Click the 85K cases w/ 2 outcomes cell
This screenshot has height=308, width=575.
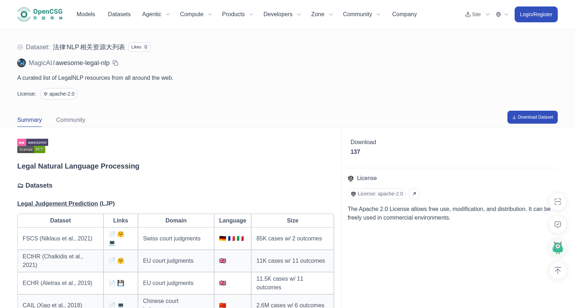[293, 239]
